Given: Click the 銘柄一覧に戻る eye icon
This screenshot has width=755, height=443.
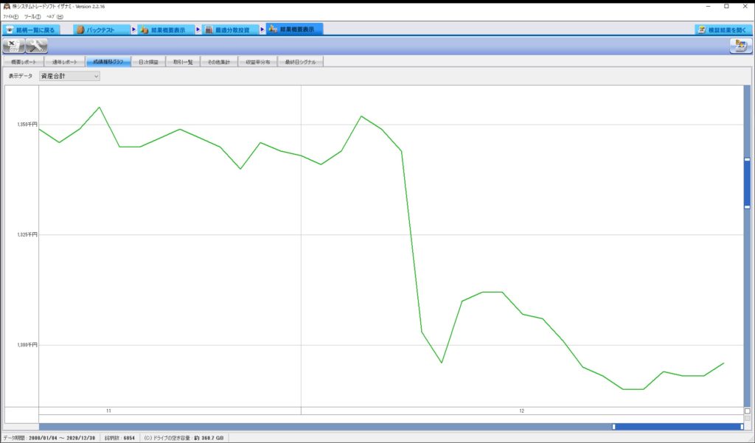Looking at the screenshot, I should 10,29.
